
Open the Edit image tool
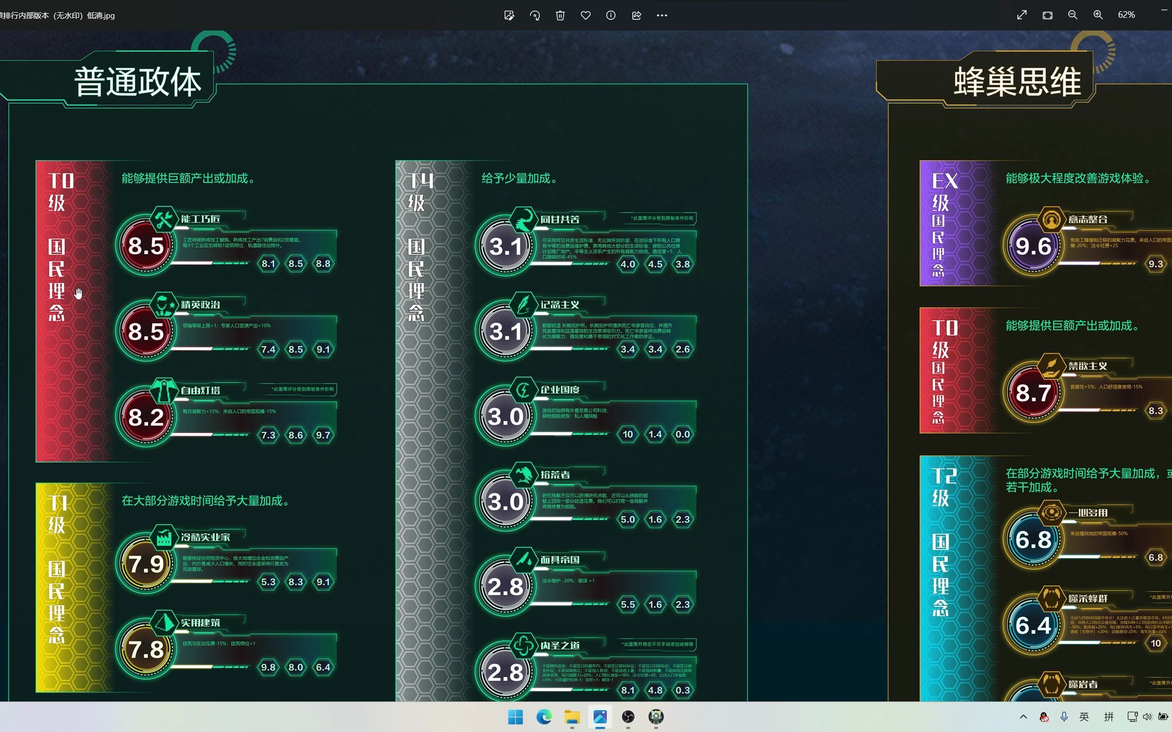509,15
